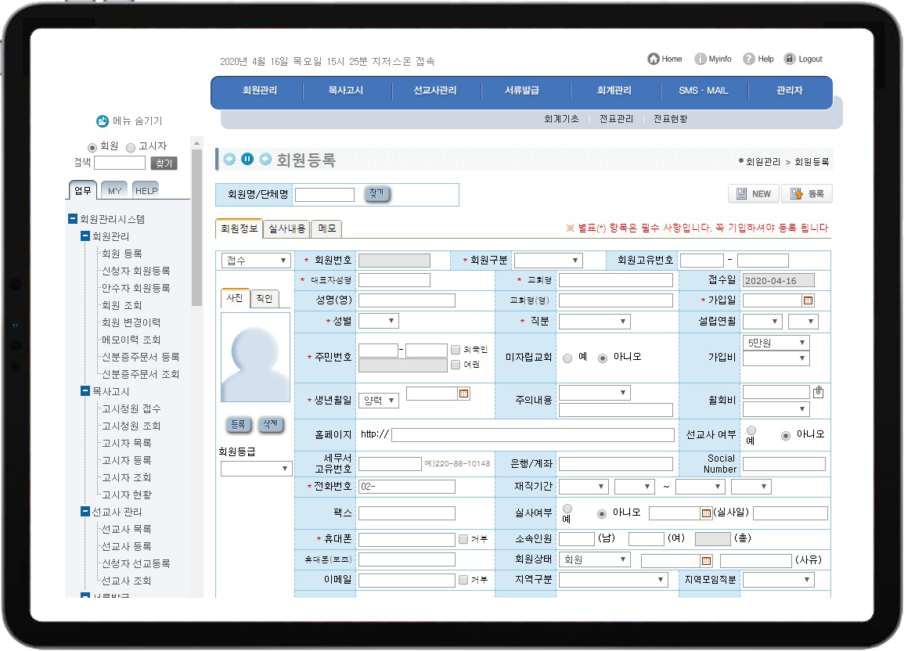The height and width of the screenshot is (651, 904).
Task: Click the Home icon in top bar
Action: (x=654, y=59)
